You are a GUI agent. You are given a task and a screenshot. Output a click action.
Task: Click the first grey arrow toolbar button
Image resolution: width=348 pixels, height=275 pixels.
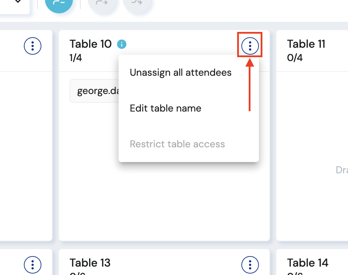point(102,3)
